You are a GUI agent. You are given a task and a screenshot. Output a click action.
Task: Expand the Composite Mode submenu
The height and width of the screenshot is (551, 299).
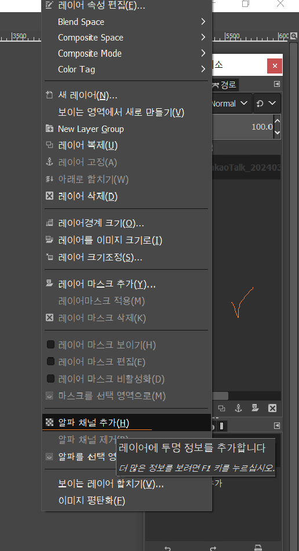127,53
